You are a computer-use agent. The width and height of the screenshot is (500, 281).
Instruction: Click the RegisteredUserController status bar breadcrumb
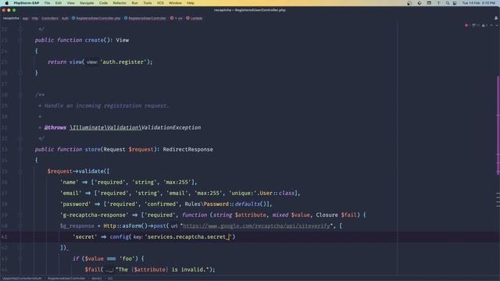66,279
